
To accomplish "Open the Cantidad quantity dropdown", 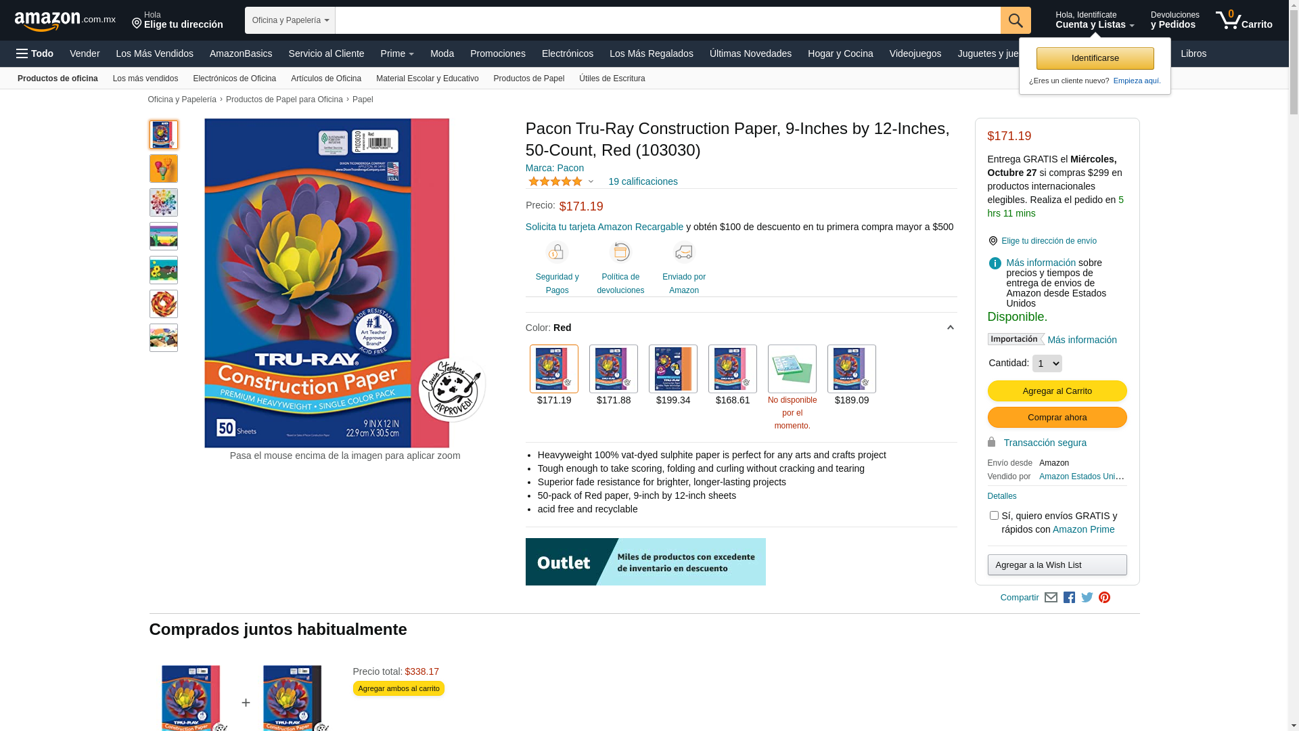I will point(1047,363).
